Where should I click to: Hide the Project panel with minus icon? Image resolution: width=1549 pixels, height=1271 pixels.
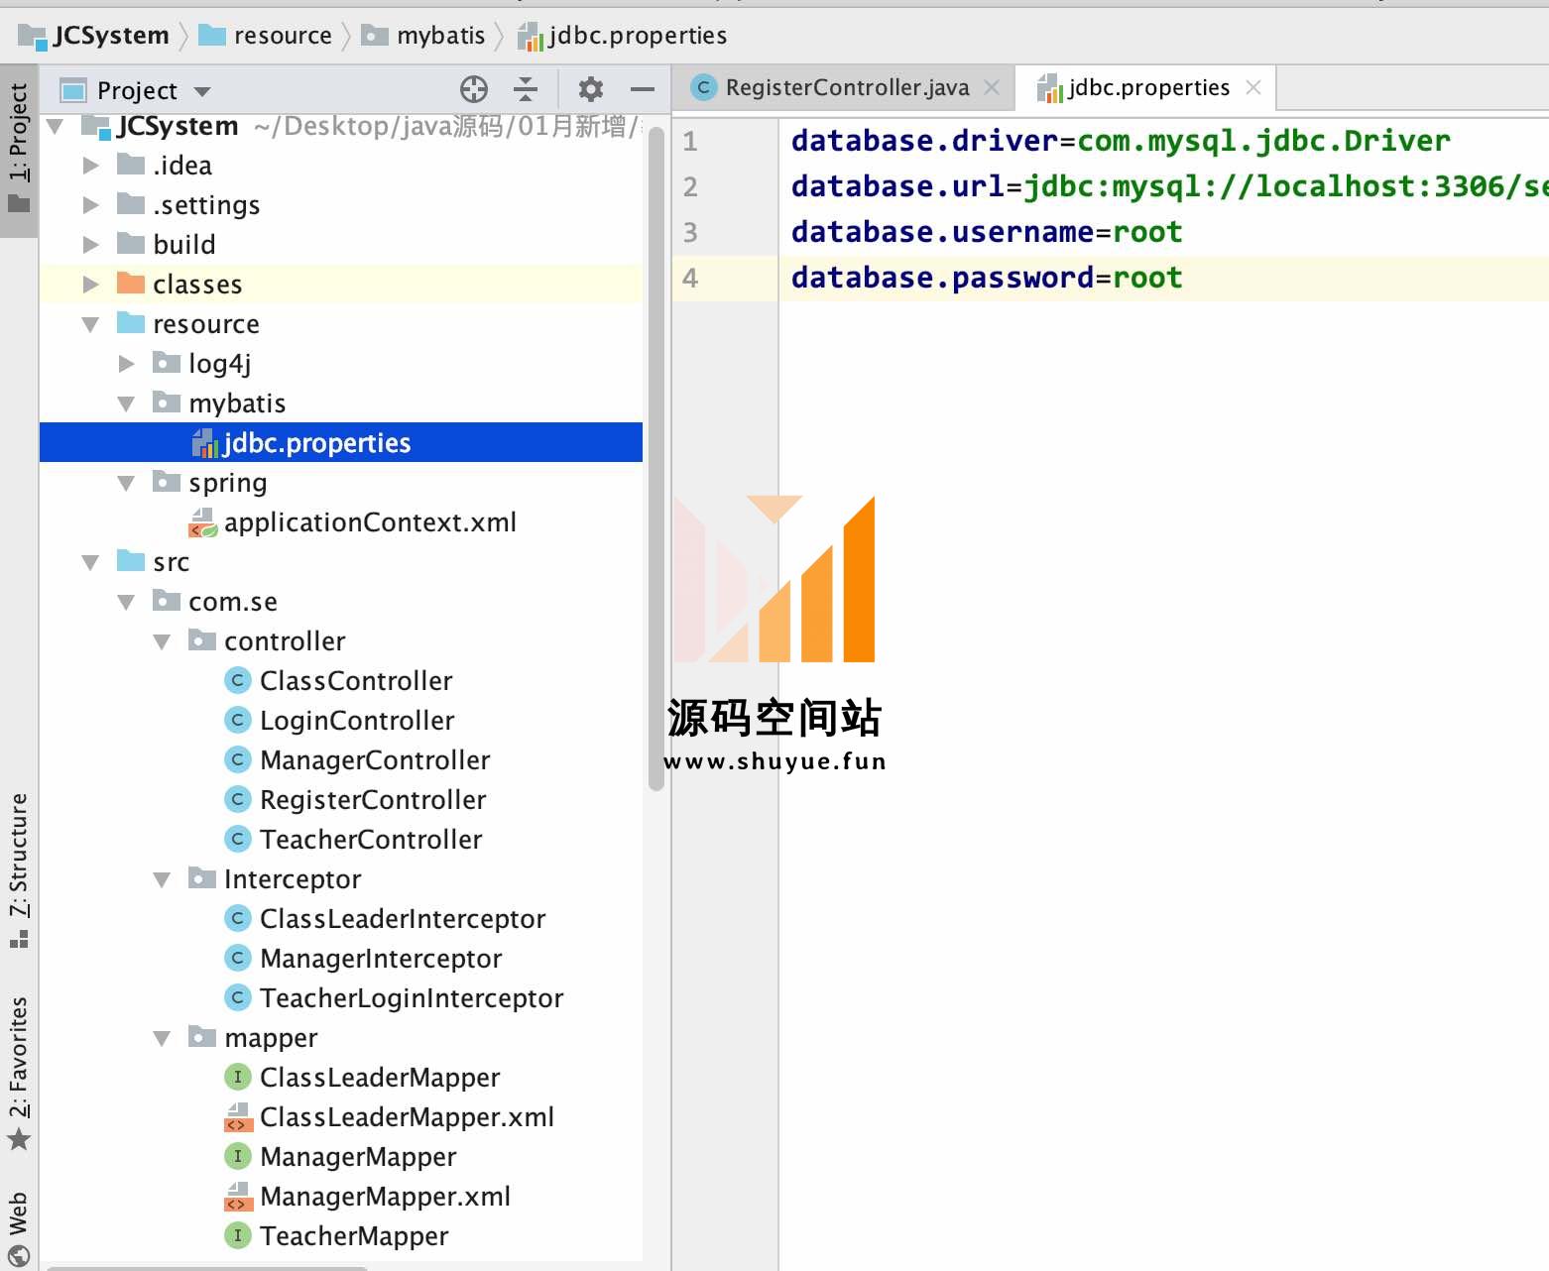(x=643, y=89)
